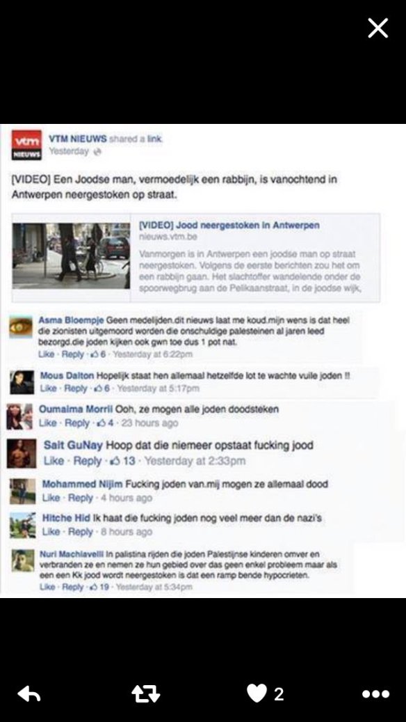Tap the reply arrow icon

point(29,694)
